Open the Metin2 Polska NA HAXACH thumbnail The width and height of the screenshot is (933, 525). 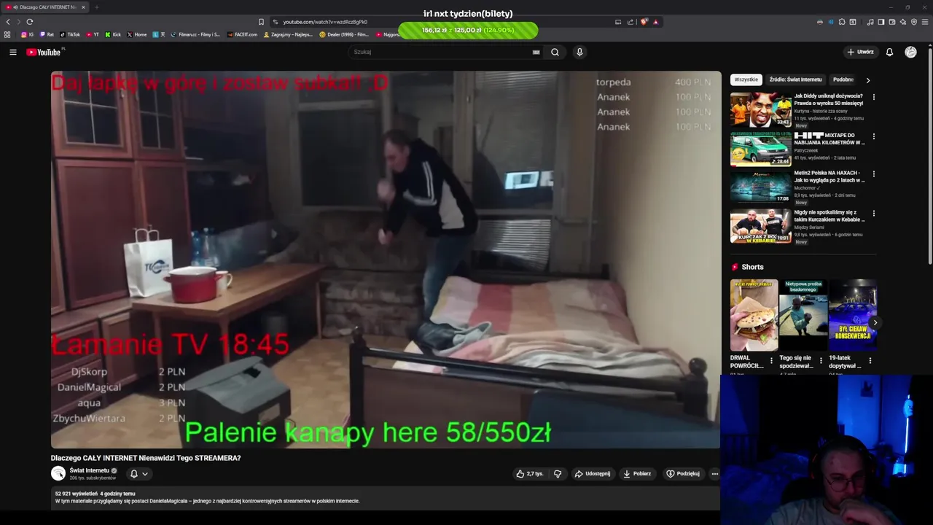click(760, 187)
